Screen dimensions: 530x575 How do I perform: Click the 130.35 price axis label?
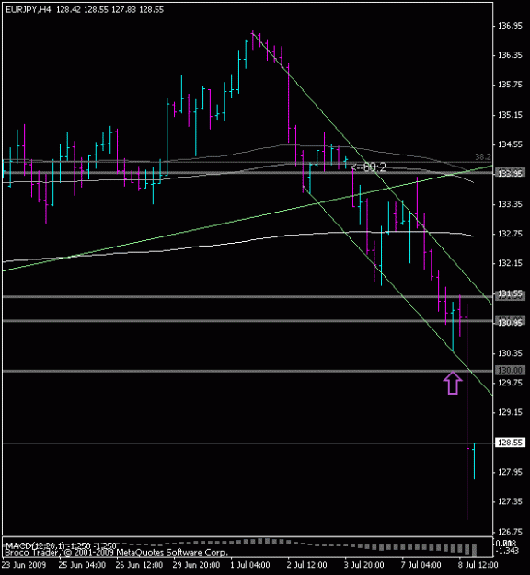click(x=510, y=353)
